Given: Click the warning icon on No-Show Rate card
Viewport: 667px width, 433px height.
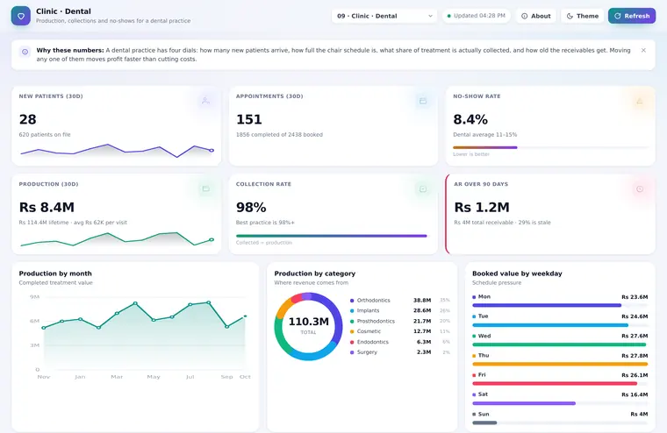Looking at the screenshot, I should [639, 101].
